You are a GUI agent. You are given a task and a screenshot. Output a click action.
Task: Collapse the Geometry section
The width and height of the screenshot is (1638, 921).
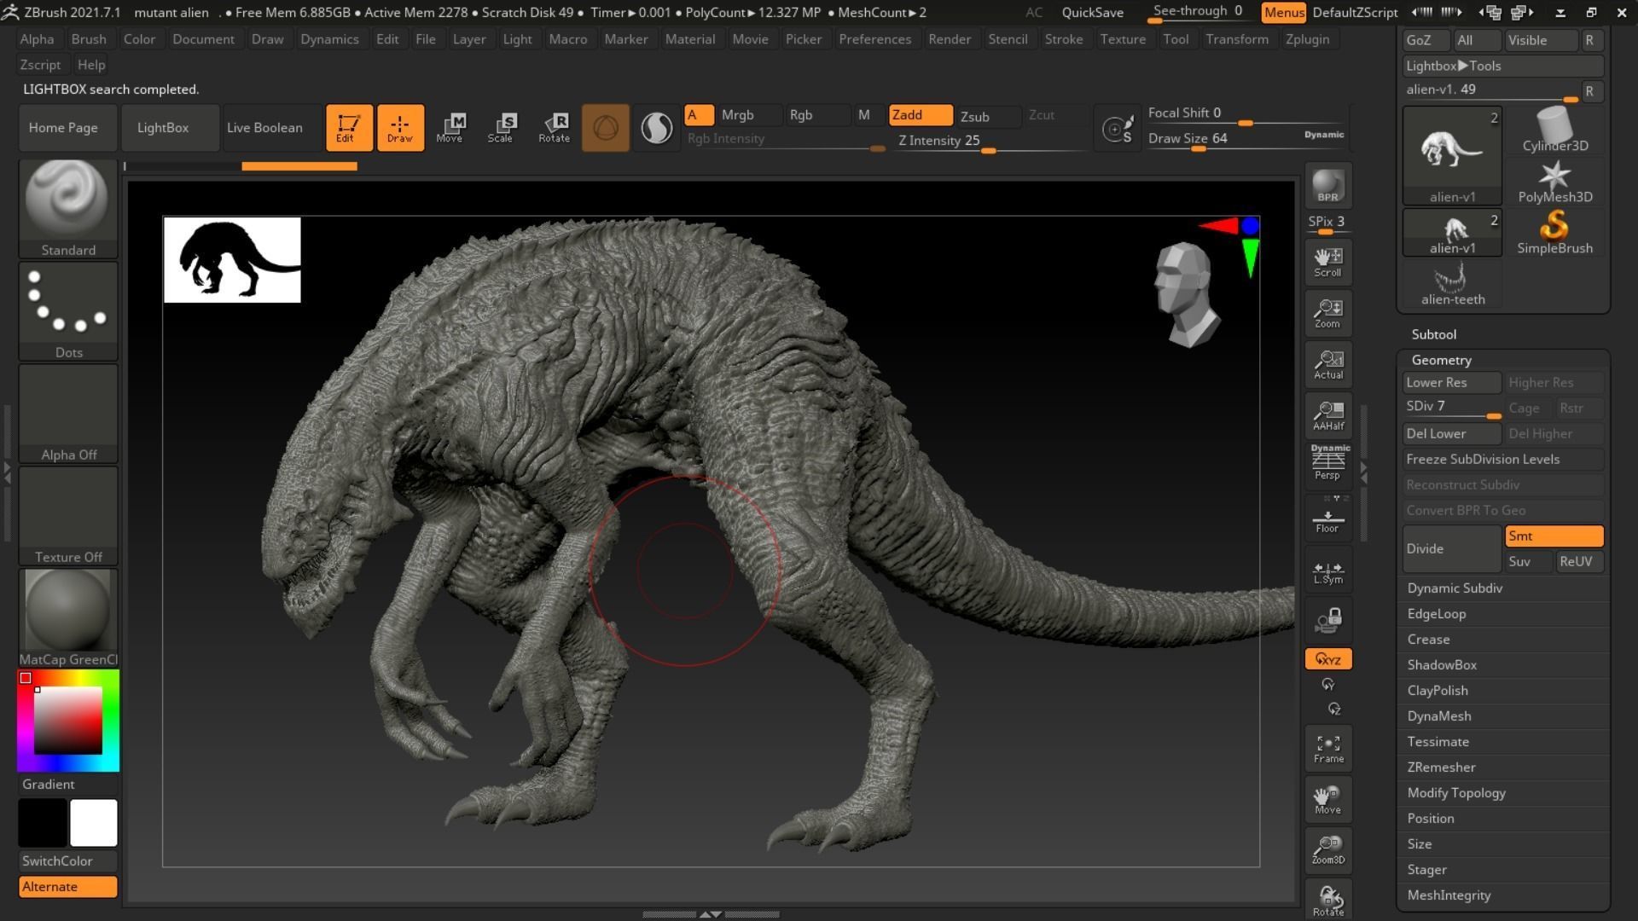click(1441, 359)
